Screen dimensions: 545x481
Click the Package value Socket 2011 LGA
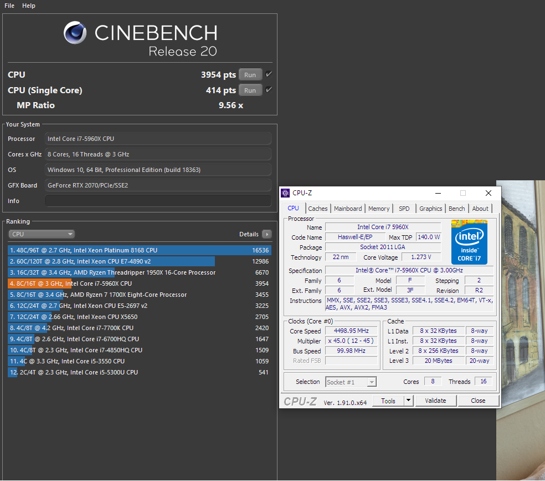tap(383, 247)
